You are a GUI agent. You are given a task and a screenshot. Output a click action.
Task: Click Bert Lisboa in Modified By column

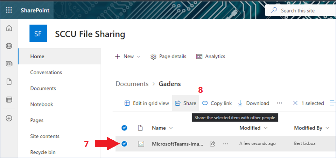pyautogui.click(x=304, y=144)
